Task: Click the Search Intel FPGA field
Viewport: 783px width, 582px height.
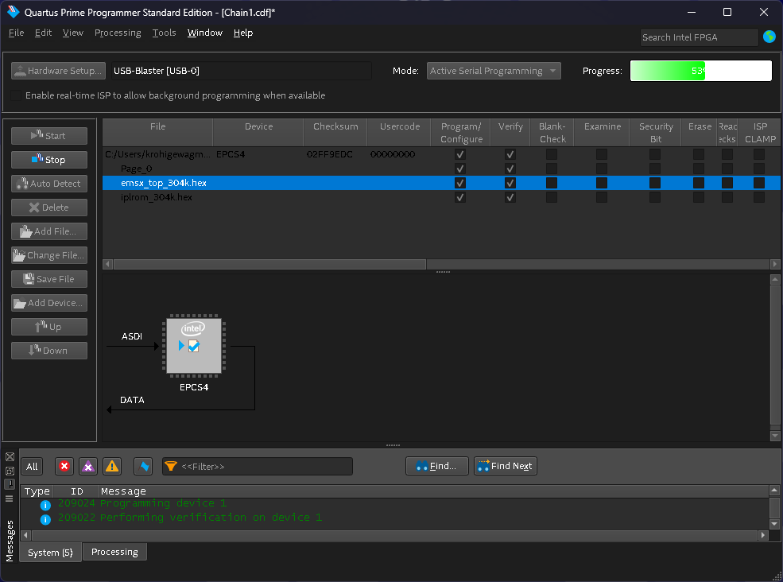Action: (x=699, y=37)
